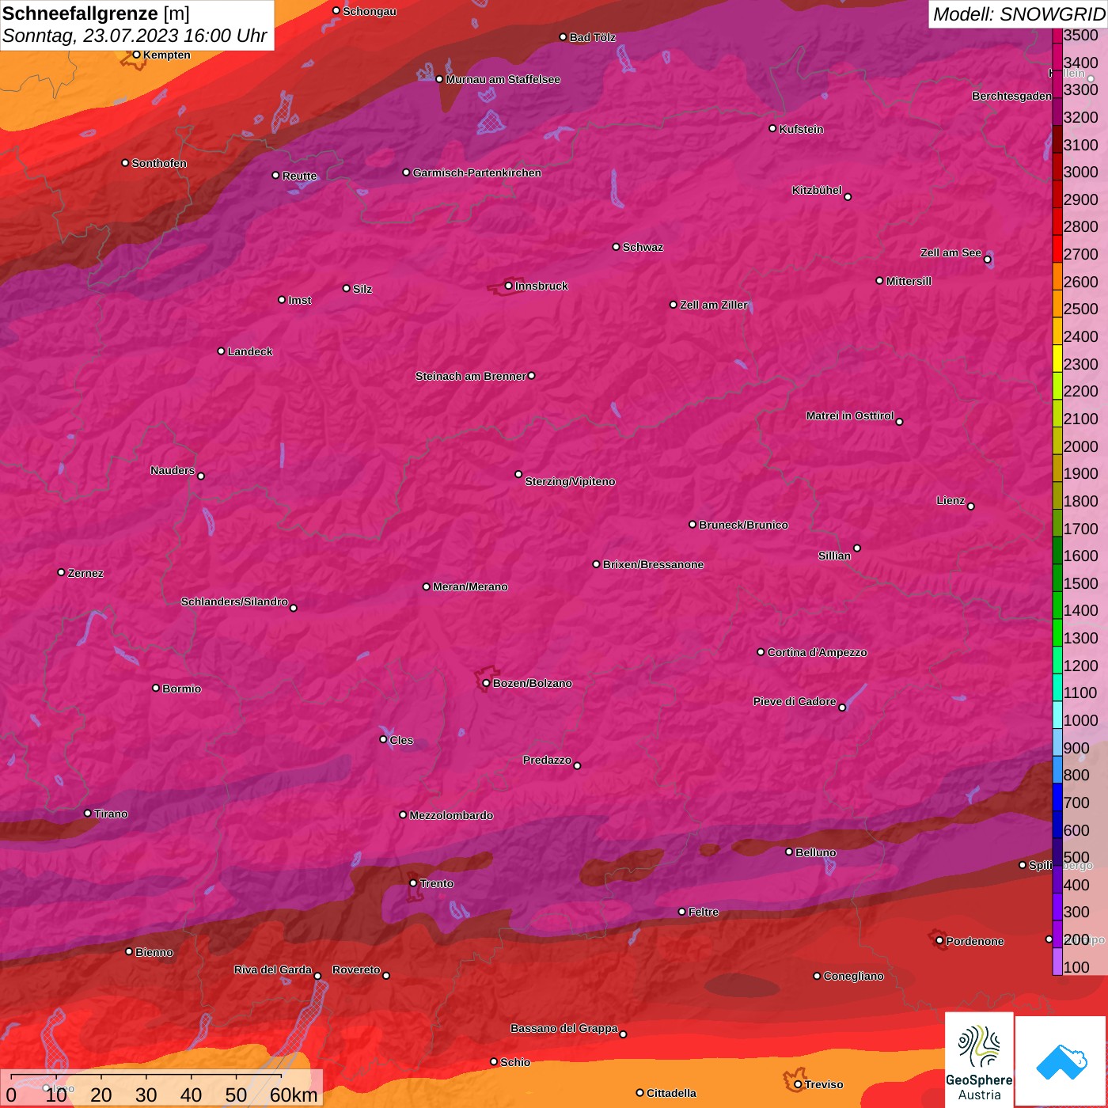Click the Rovereto label
The width and height of the screenshot is (1108, 1108).
(x=356, y=970)
